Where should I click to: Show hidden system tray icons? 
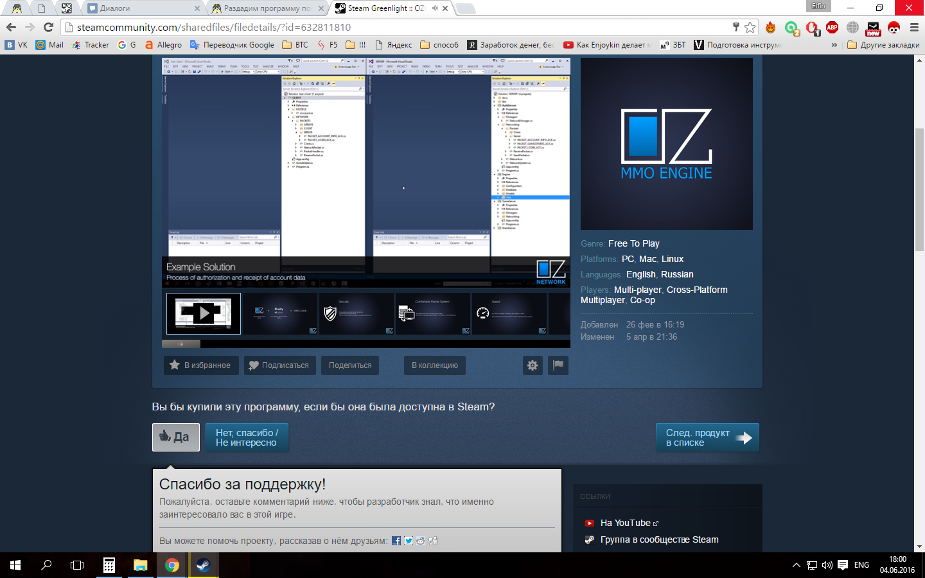[797, 565]
